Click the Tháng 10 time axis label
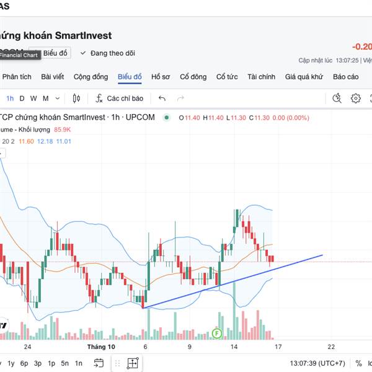This screenshot has height=372, width=372. (x=101, y=347)
